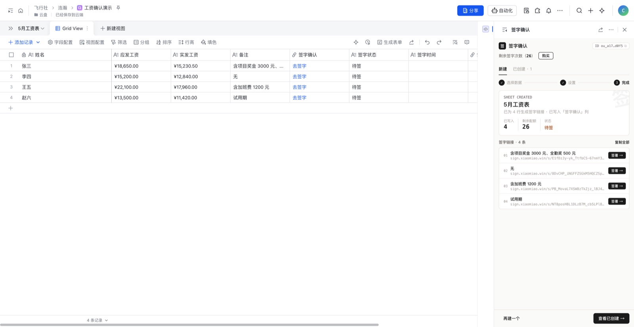Click 新建视图 to add a view
Screen dimensions: 634x327
(113, 29)
